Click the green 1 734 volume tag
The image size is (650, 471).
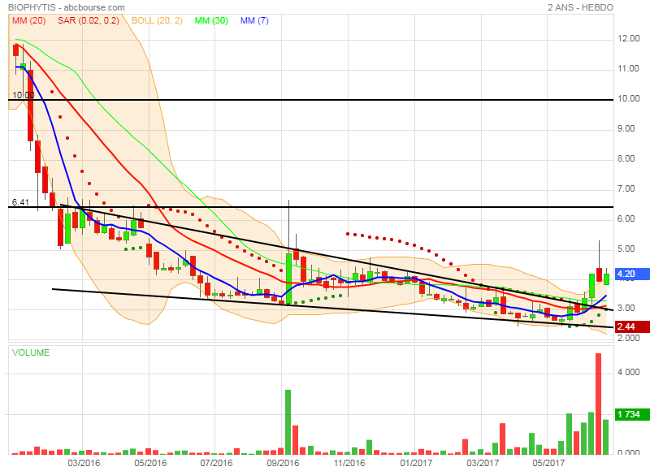pyautogui.click(x=632, y=414)
